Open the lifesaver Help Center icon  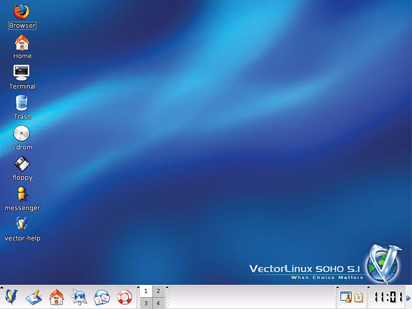coord(125,298)
